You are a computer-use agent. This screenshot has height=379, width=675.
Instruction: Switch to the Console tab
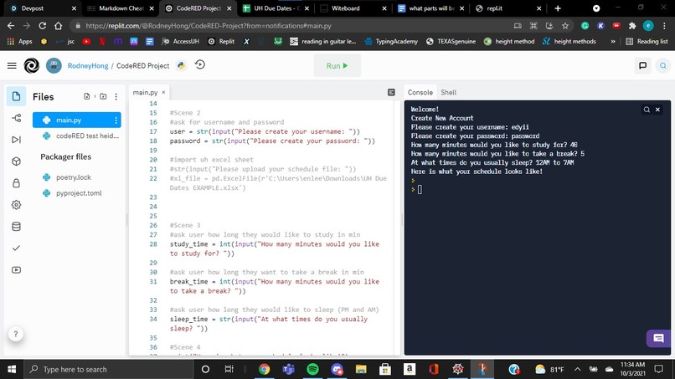pyautogui.click(x=420, y=92)
